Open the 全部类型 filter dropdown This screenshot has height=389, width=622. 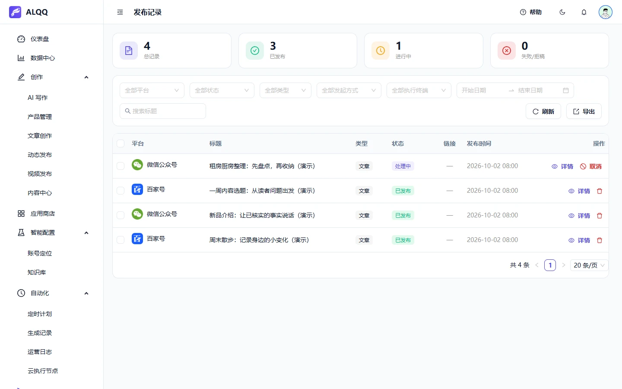(x=286, y=90)
